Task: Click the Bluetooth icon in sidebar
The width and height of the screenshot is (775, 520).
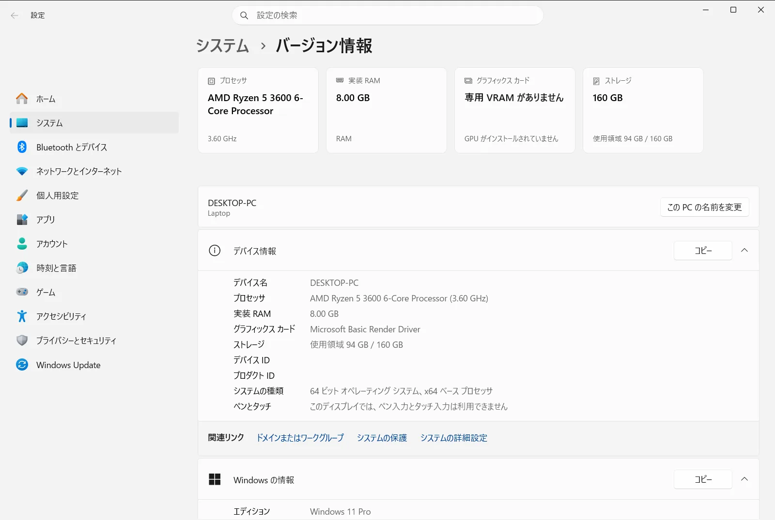Action: click(x=22, y=147)
